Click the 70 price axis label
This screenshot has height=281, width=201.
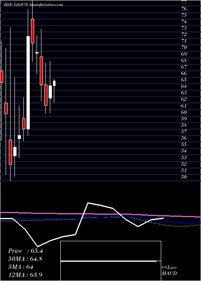(184, 47)
